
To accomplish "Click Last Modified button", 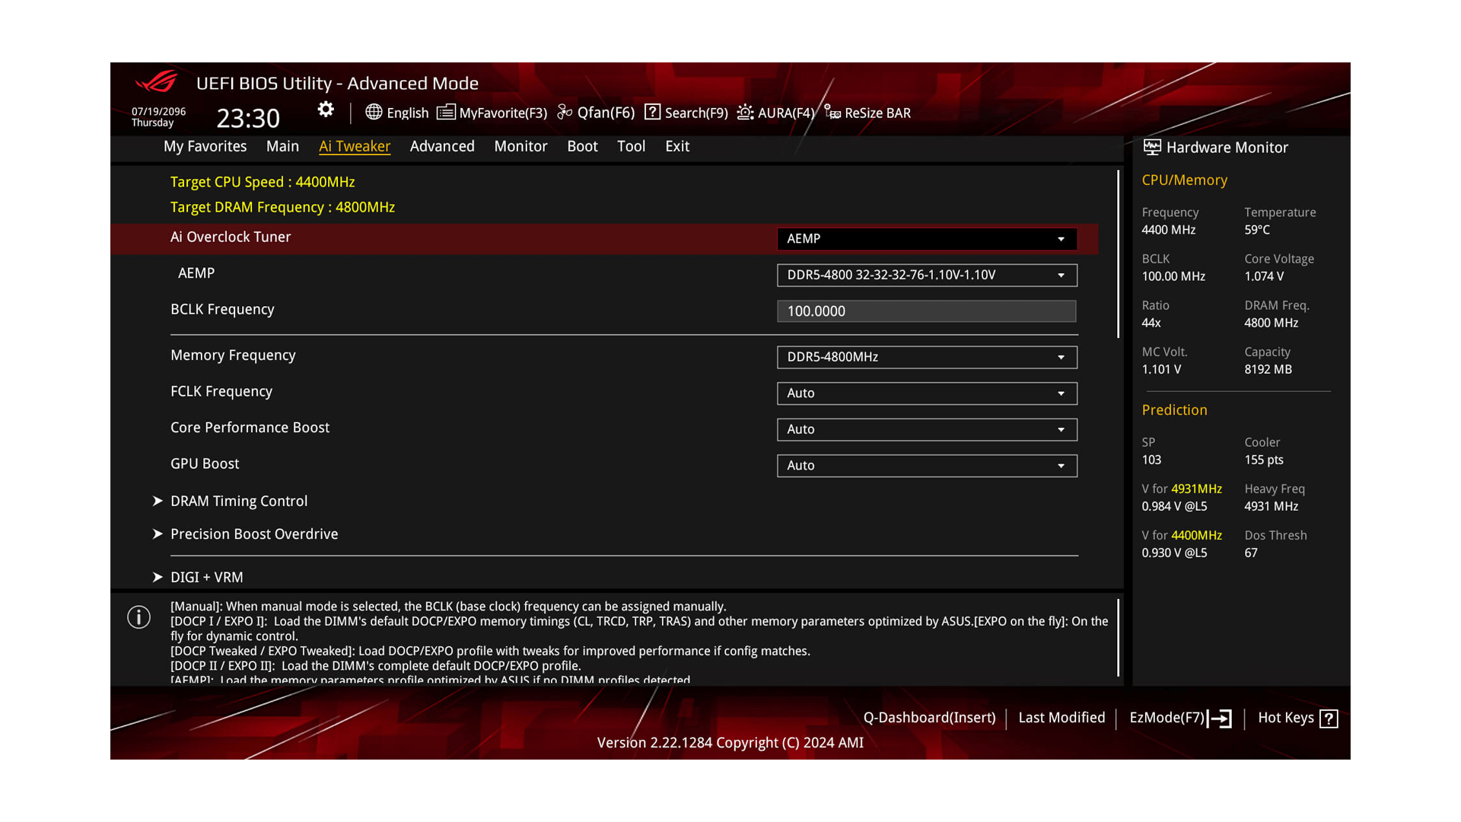I will coord(1062,718).
